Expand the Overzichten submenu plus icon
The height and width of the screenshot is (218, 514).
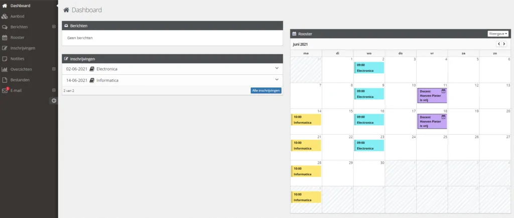(x=54, y=69)
